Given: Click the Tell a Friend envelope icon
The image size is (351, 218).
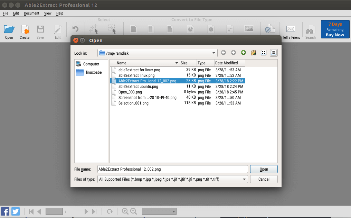Looking at the screenshot, I should coord(291,29).
